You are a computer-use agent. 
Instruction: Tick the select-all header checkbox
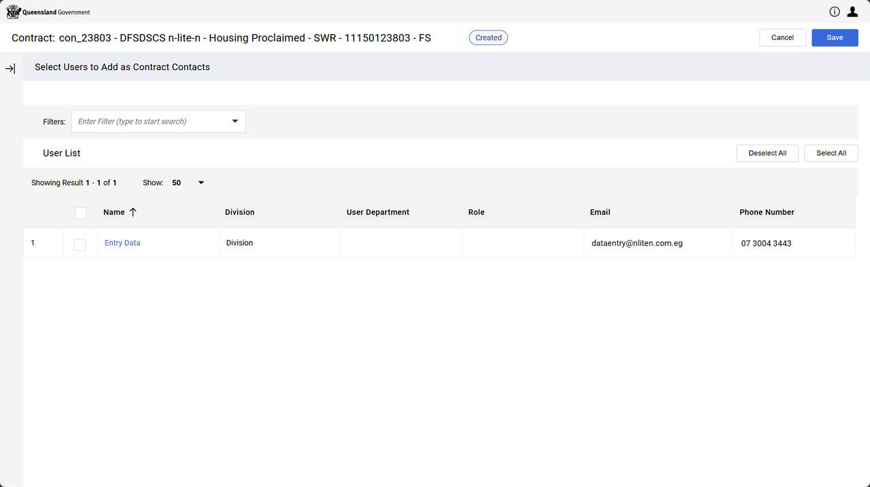point(80,213)
